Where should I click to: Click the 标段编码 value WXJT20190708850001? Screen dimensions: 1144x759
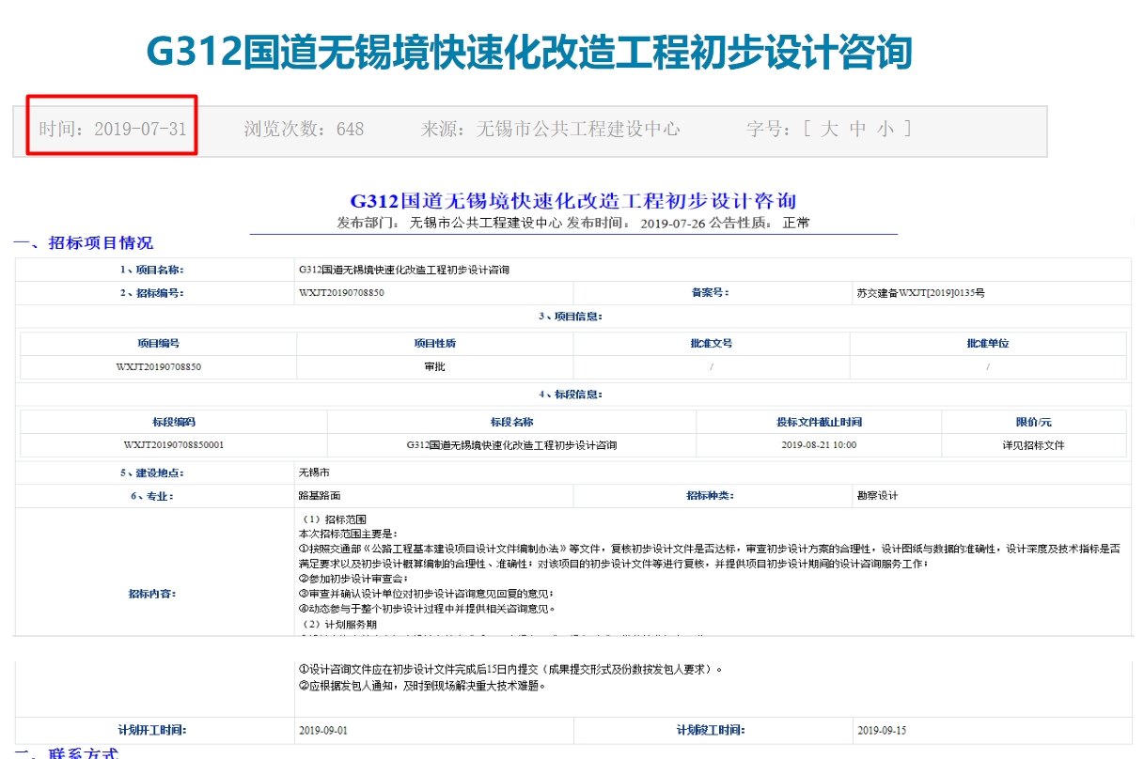tap(174, 445)
